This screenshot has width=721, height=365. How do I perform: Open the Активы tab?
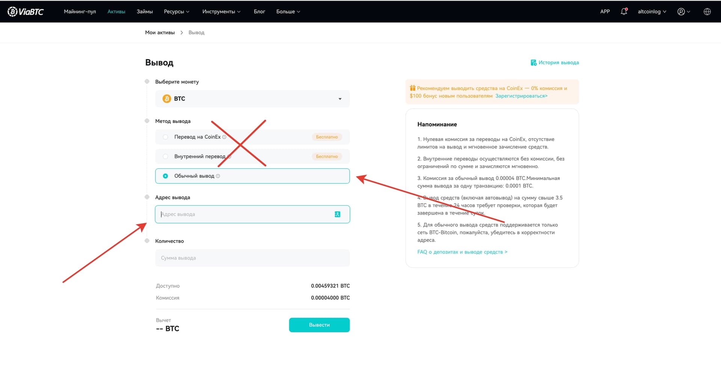(x=116, y=12)
